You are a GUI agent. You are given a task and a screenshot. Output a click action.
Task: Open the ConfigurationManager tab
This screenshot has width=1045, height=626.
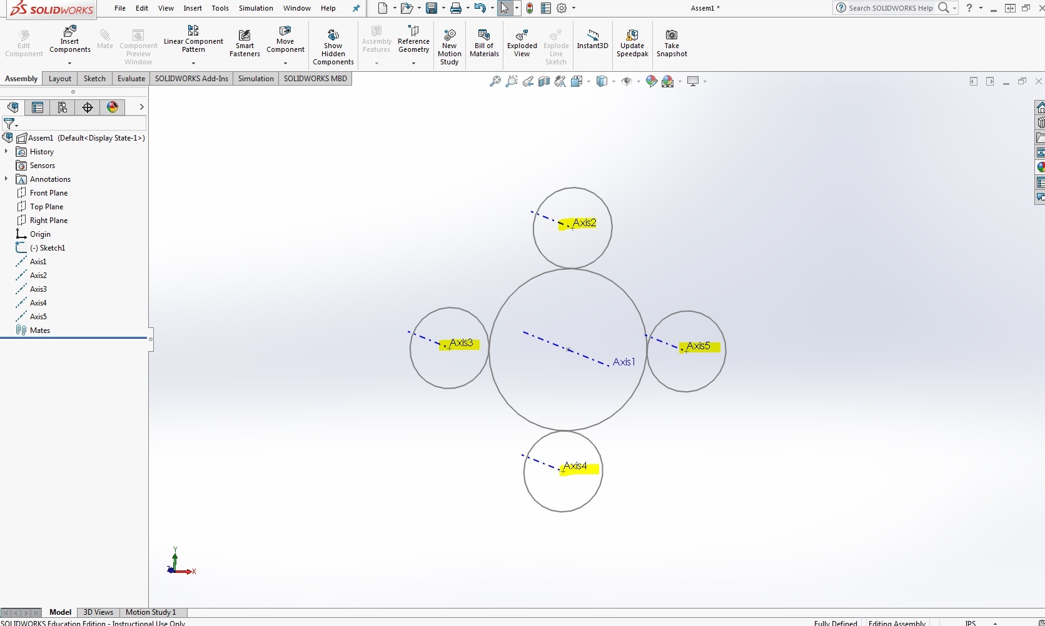(63, 107)
